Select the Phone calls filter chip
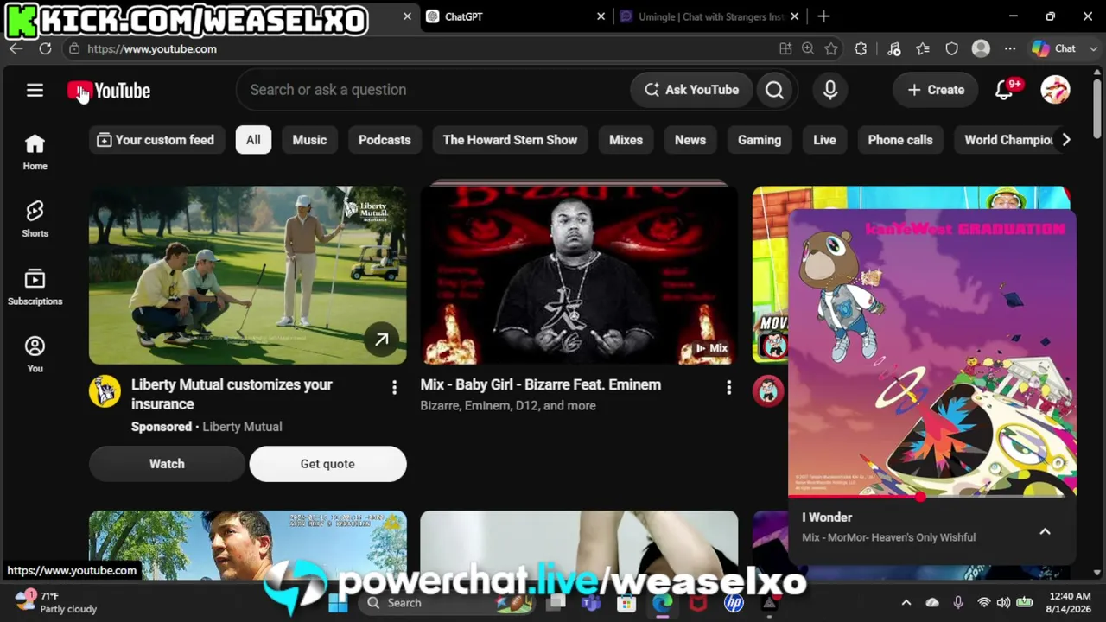Image resolution: width=1106 pixels, height=622 pixels. 900,140
